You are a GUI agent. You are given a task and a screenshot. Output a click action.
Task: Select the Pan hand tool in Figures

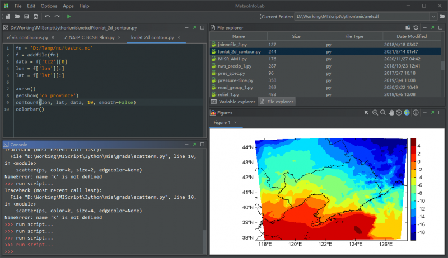[x=391, y=112]
